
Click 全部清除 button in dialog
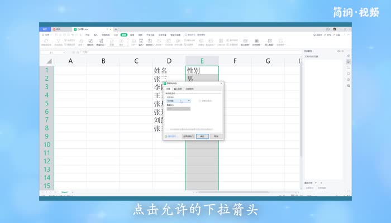pyautogui.click(x=188, y=135)
